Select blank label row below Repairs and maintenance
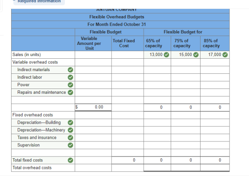The width and height of the screenshot is (249, 177). [43, 100]
